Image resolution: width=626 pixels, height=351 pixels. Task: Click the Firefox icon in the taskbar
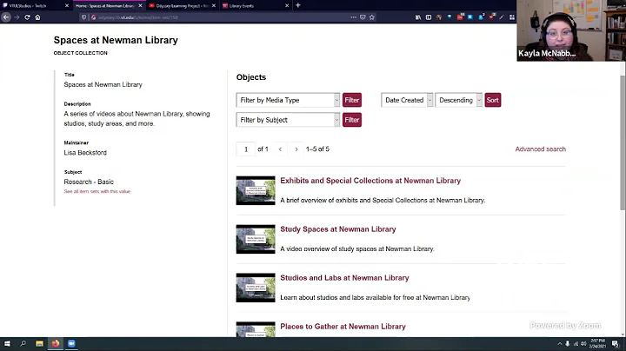click(56, 344)
